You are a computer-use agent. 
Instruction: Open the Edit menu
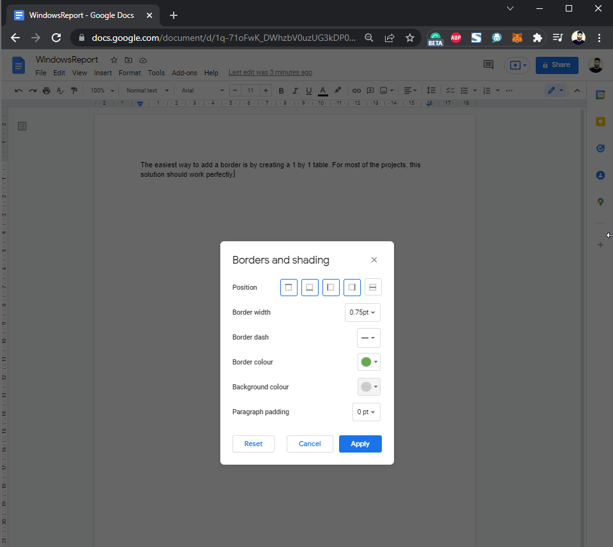[x=59, y=73]
